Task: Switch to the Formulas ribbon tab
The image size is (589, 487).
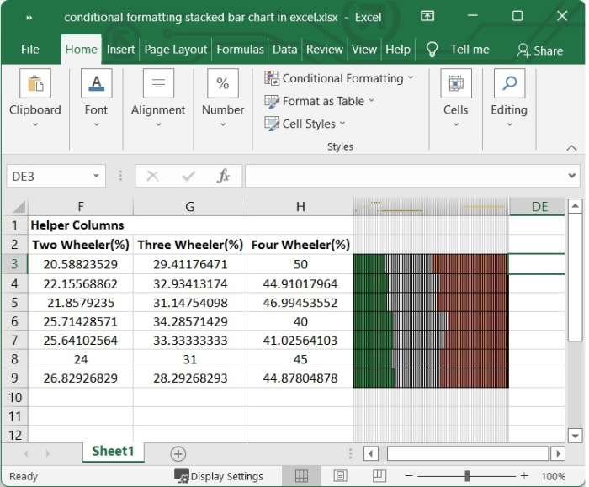Action: (240, 50)
